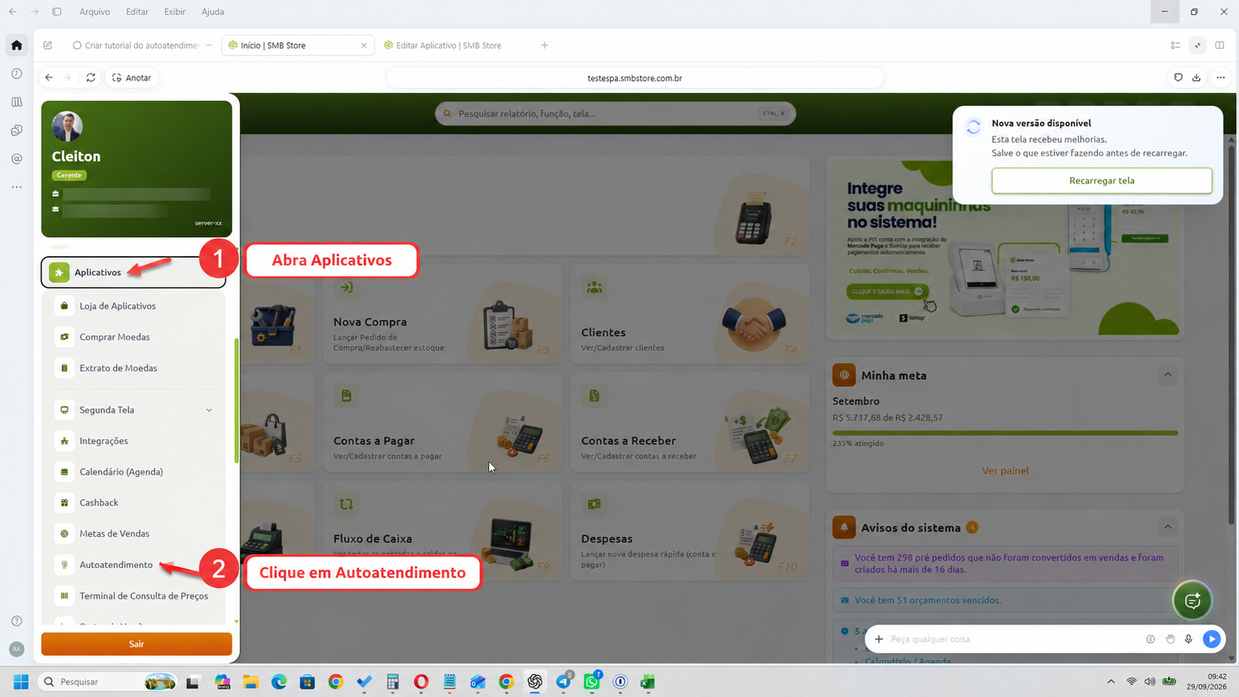Viewport: 1239px width, 697px height.
Task: Go back with browser back arrow
Action: pos(49,78)
